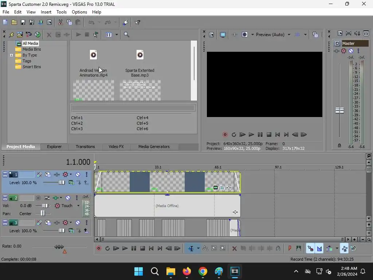Open Split Screen View dropdown arrow
Image resolution: width=373 pixels, height=280 pixels.
(252, 35)
